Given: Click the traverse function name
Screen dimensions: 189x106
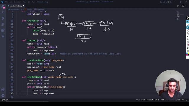Looking at the screenshot, I should (33, 21).
